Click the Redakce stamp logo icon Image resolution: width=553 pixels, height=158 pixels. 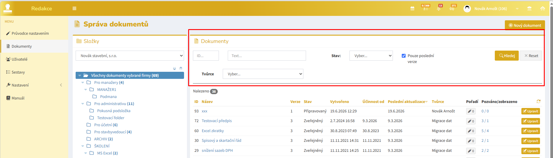click(x=8, y=8)
